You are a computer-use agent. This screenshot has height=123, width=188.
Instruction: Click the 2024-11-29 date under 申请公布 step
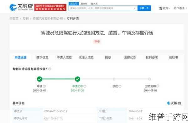pos(77,91)
